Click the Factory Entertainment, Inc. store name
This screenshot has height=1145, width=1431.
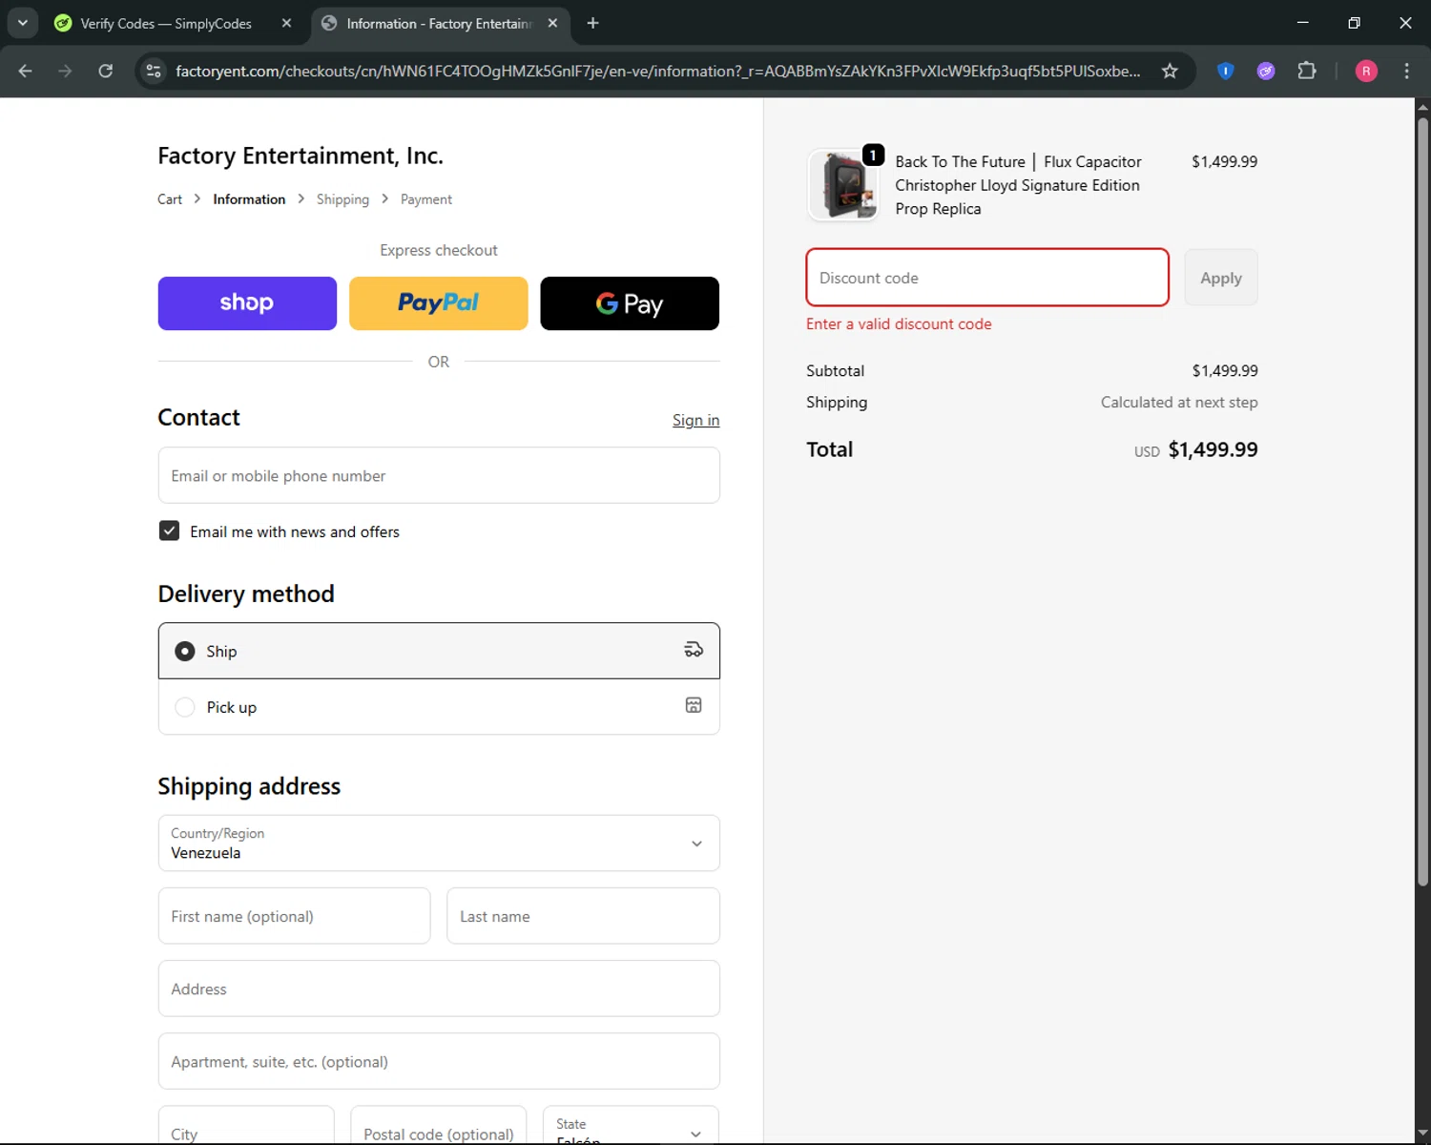(x=301, y=156)
